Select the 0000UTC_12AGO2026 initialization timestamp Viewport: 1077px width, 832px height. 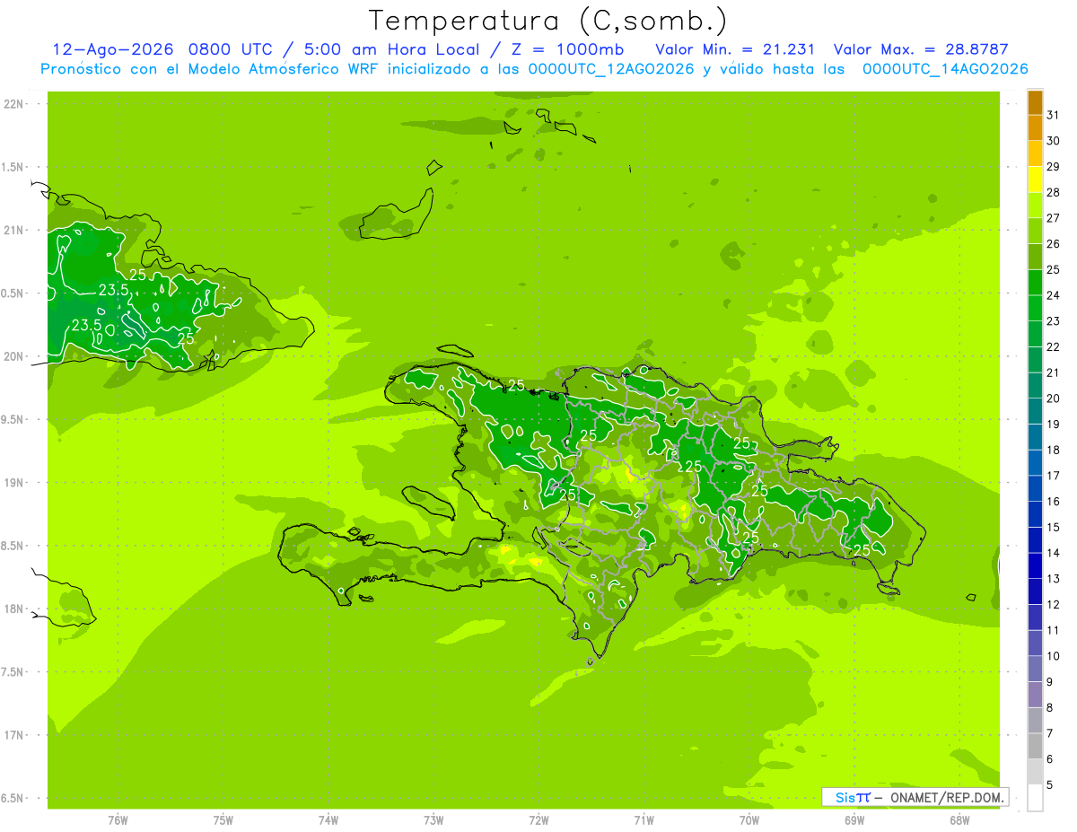pyautogui.click(x=611, y=69)
